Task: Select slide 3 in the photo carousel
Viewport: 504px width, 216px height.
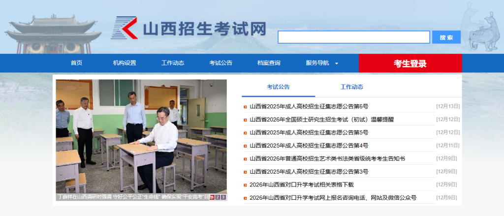Action: (223, 197)
